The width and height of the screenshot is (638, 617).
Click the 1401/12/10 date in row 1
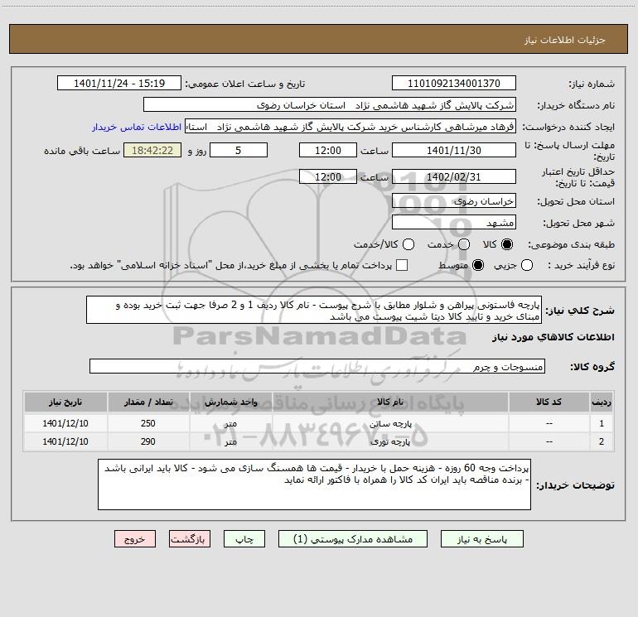coord(65,423)
